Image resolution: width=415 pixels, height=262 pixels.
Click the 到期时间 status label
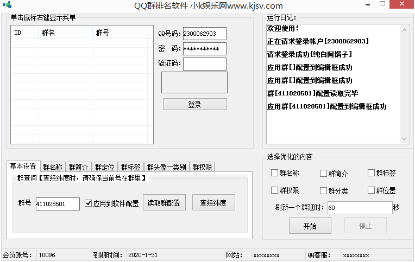(x=108, y=255)
